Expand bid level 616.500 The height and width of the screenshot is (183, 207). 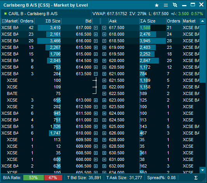click(96, 34)
